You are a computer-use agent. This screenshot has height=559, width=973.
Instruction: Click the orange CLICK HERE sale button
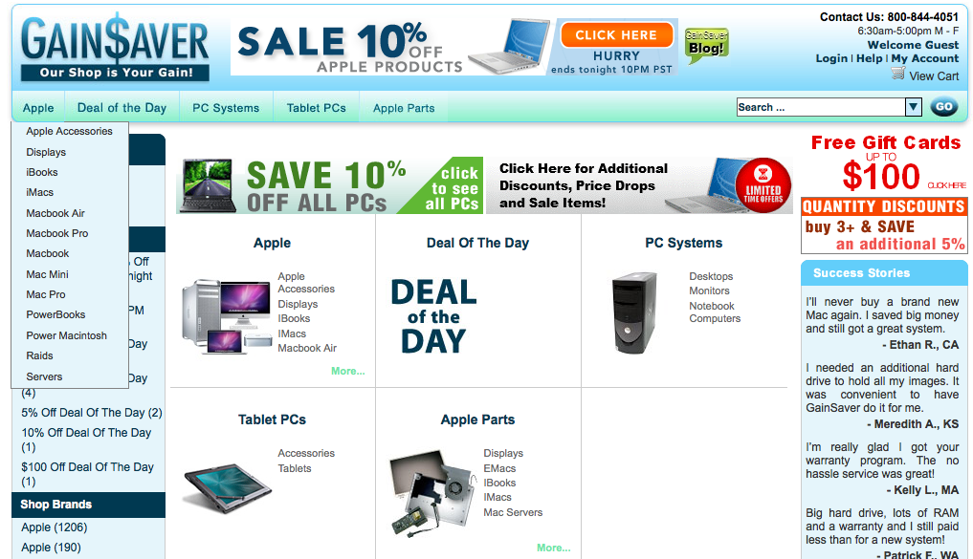[x=616, y=34]
